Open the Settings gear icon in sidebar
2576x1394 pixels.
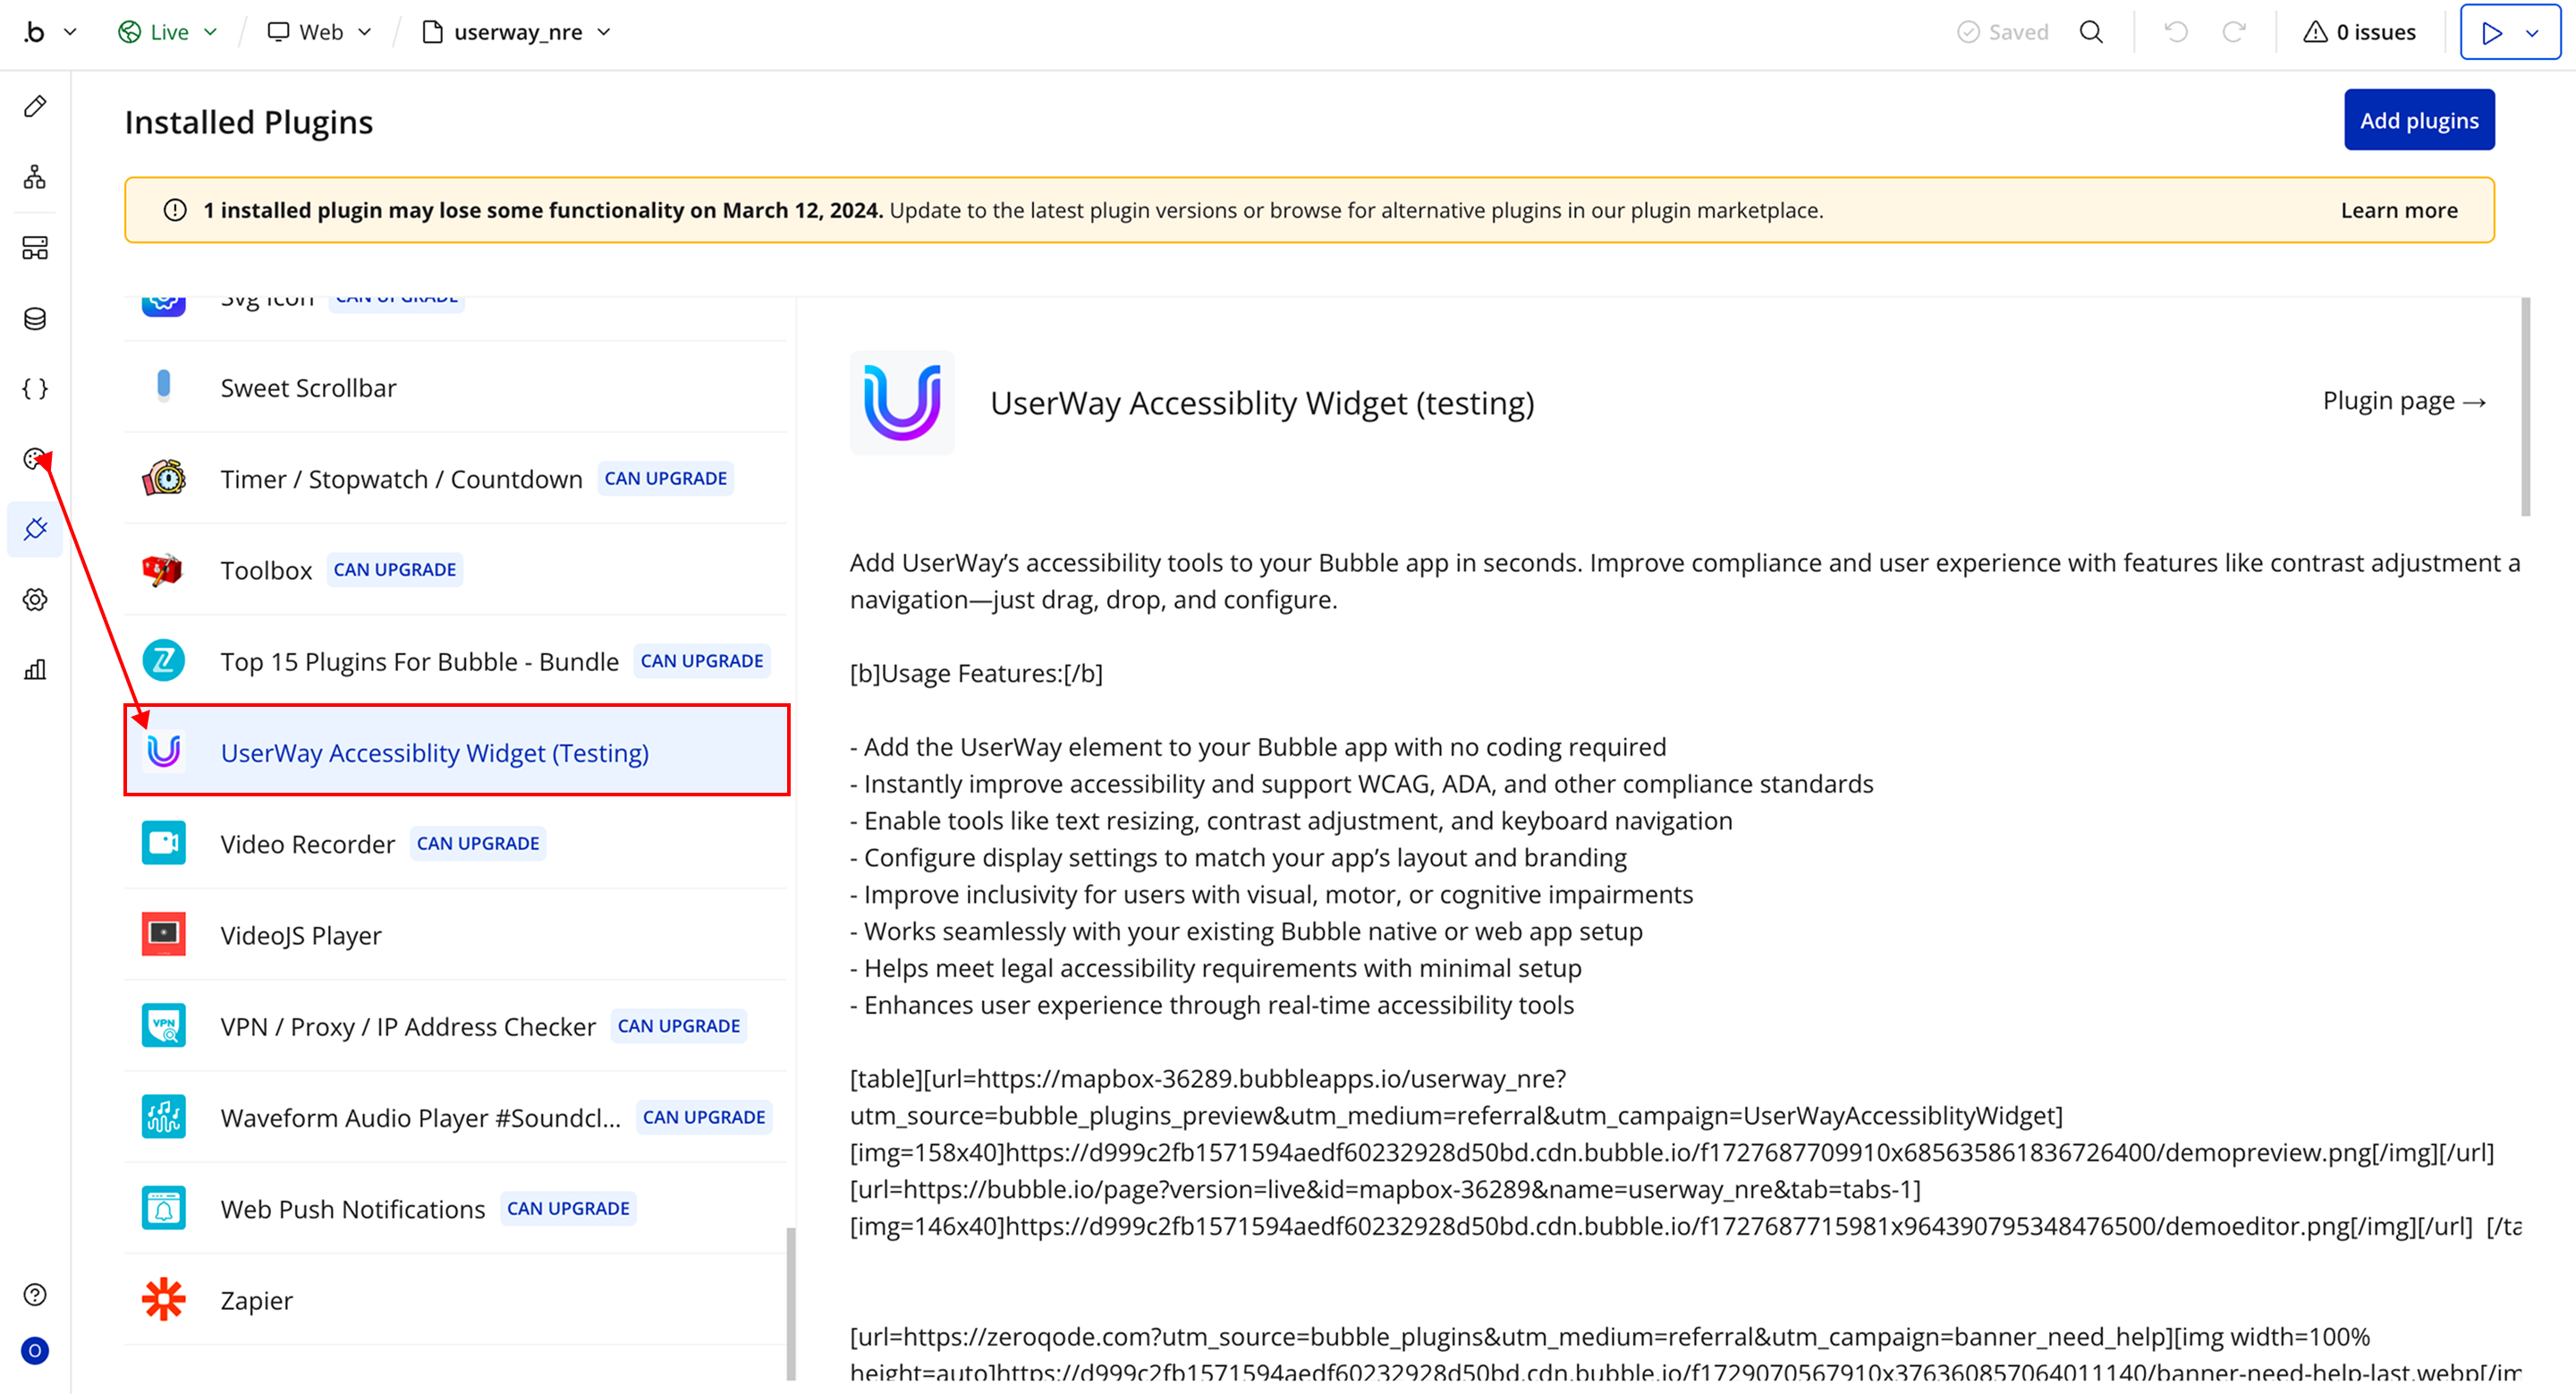tap(35, 599)
